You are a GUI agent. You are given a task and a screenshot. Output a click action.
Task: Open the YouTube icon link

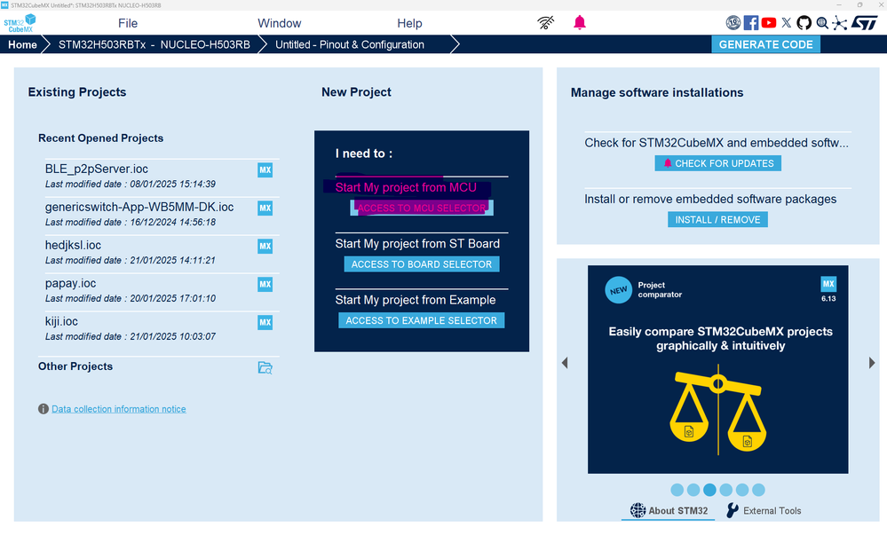click(x=769, y=22)
